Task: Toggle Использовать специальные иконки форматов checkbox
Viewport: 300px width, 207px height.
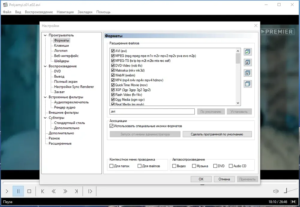Action: tap(111, 126)
